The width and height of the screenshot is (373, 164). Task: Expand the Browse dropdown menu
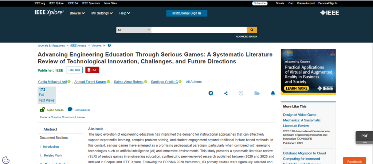click(x=77, y=13)
